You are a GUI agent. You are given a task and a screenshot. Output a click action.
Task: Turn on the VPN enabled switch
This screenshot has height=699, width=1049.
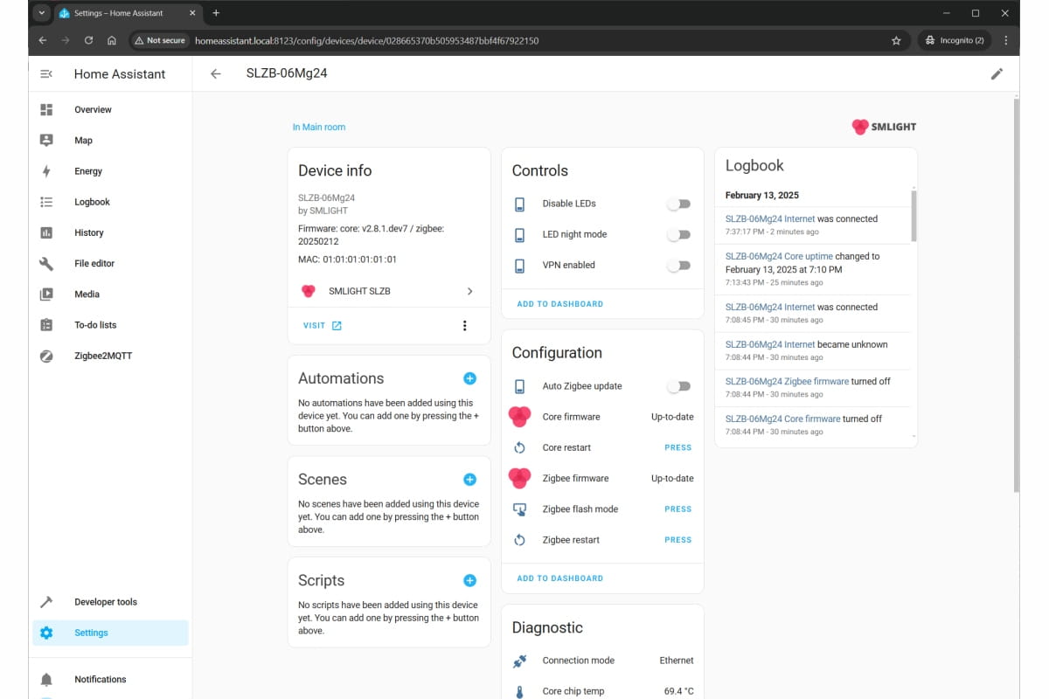click(x=678, y=266)
